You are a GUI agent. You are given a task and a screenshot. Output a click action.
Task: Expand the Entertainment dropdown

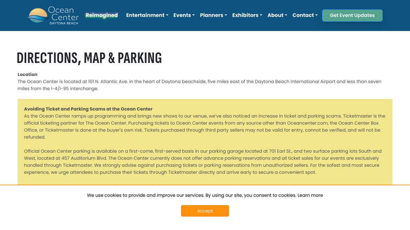pos(145,15)
